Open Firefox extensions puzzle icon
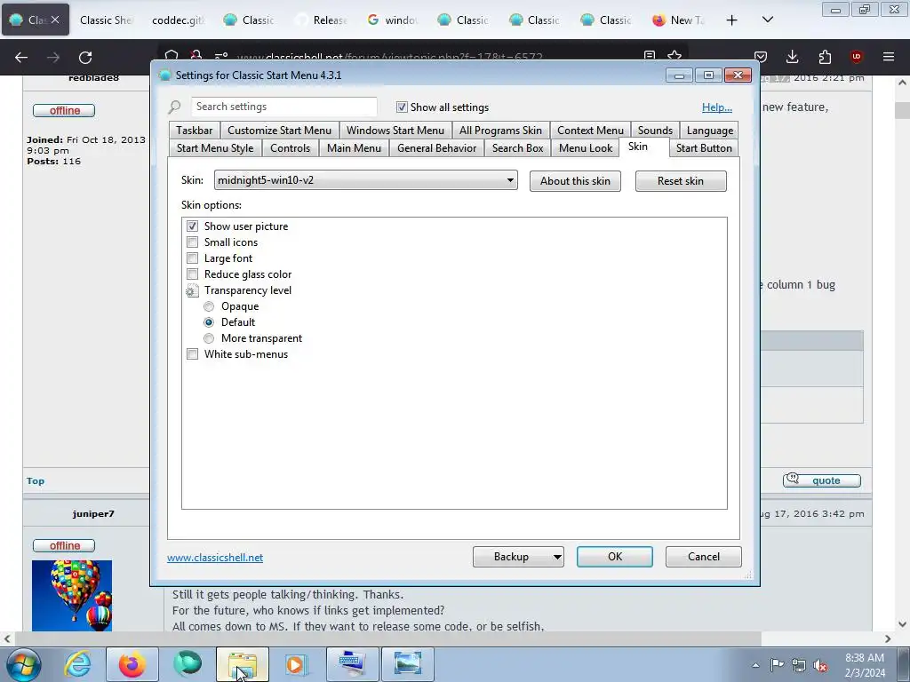The height and width of the screenshot is (682, 910). click(825, 57)
